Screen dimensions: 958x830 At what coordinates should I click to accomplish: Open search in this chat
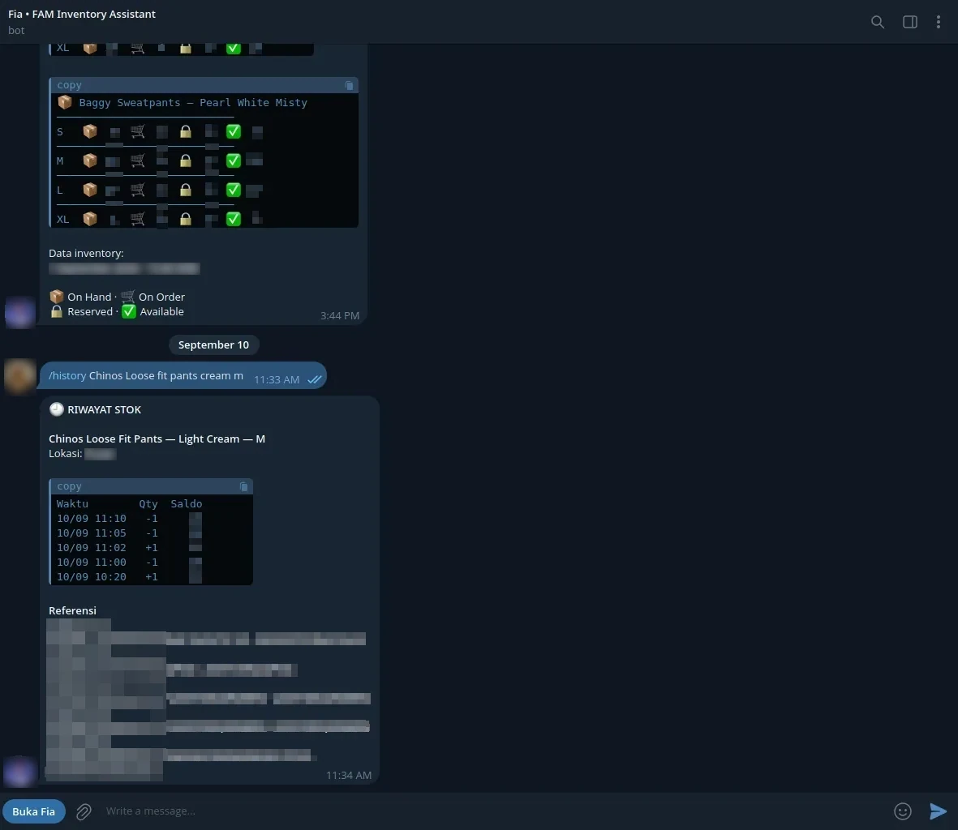[x=878, y=22]
